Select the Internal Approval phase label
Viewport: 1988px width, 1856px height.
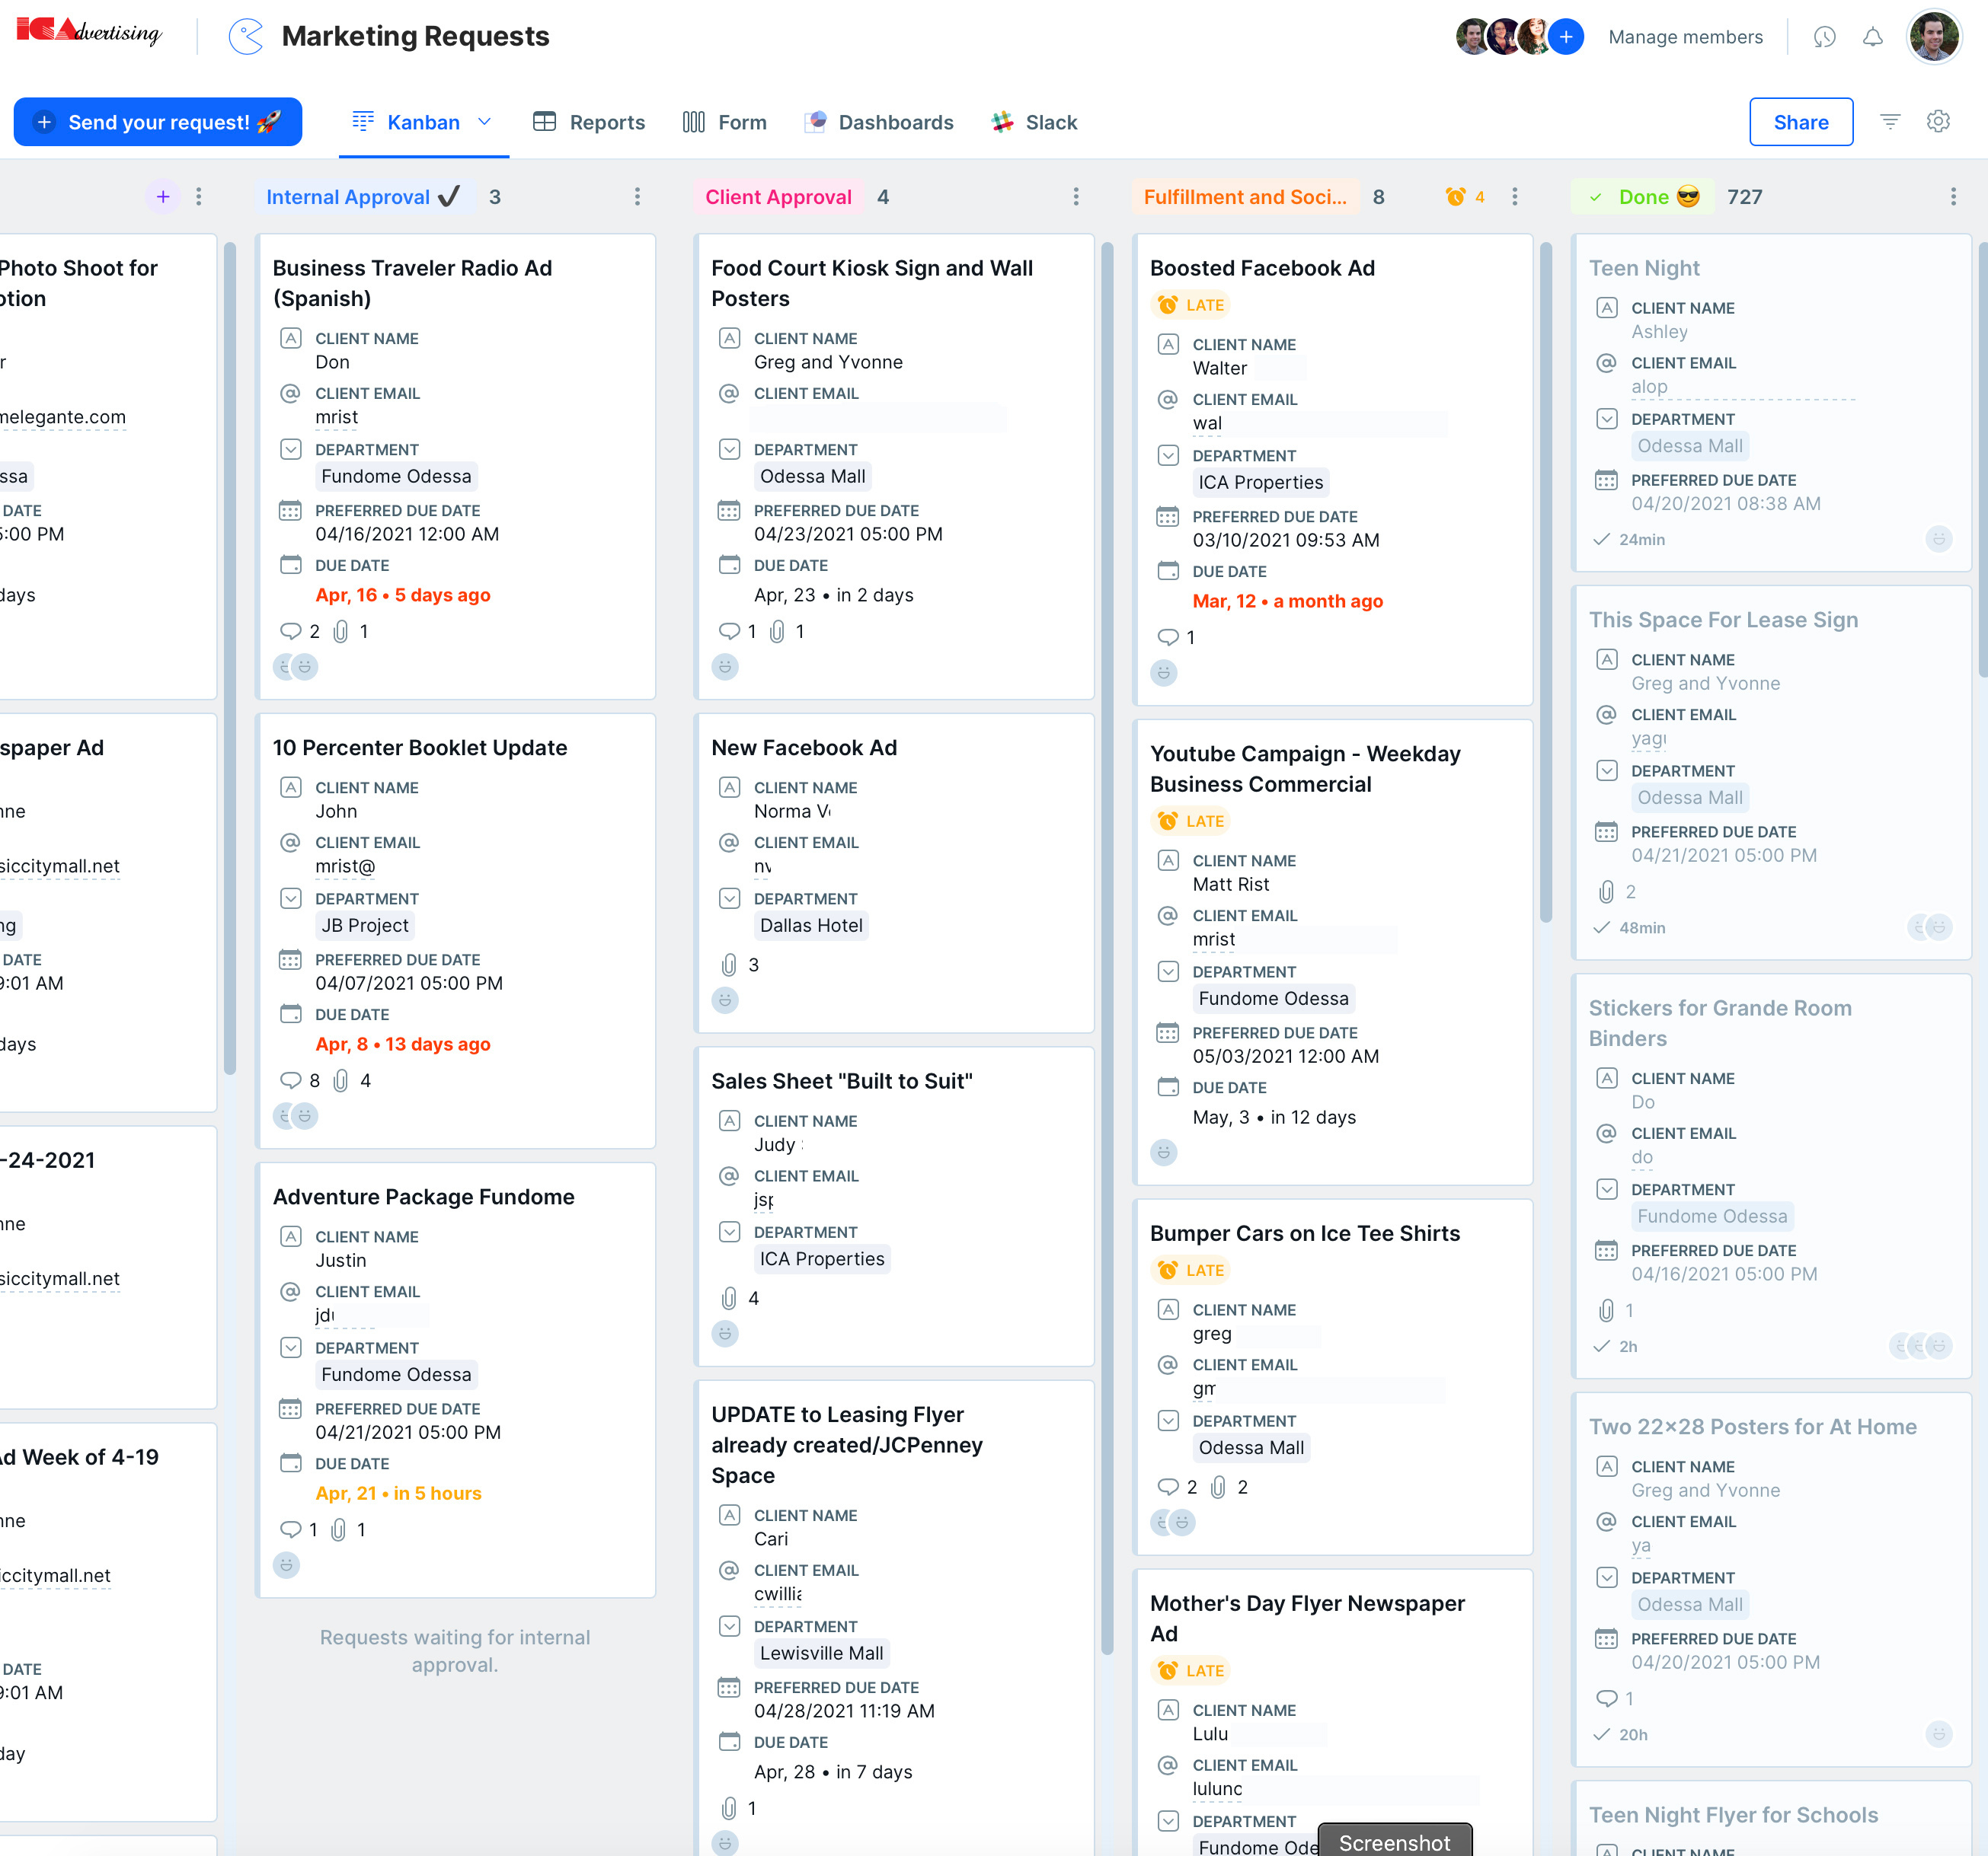363,197
